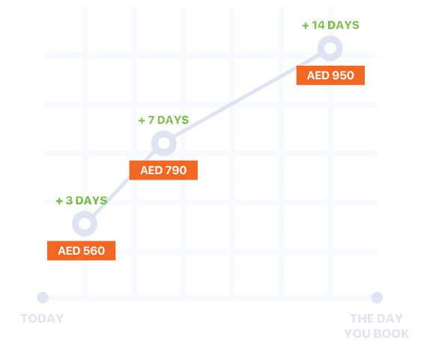Click the horizontal timeline axis line
Screen dimensions: 430x344
tap(210, 298)
